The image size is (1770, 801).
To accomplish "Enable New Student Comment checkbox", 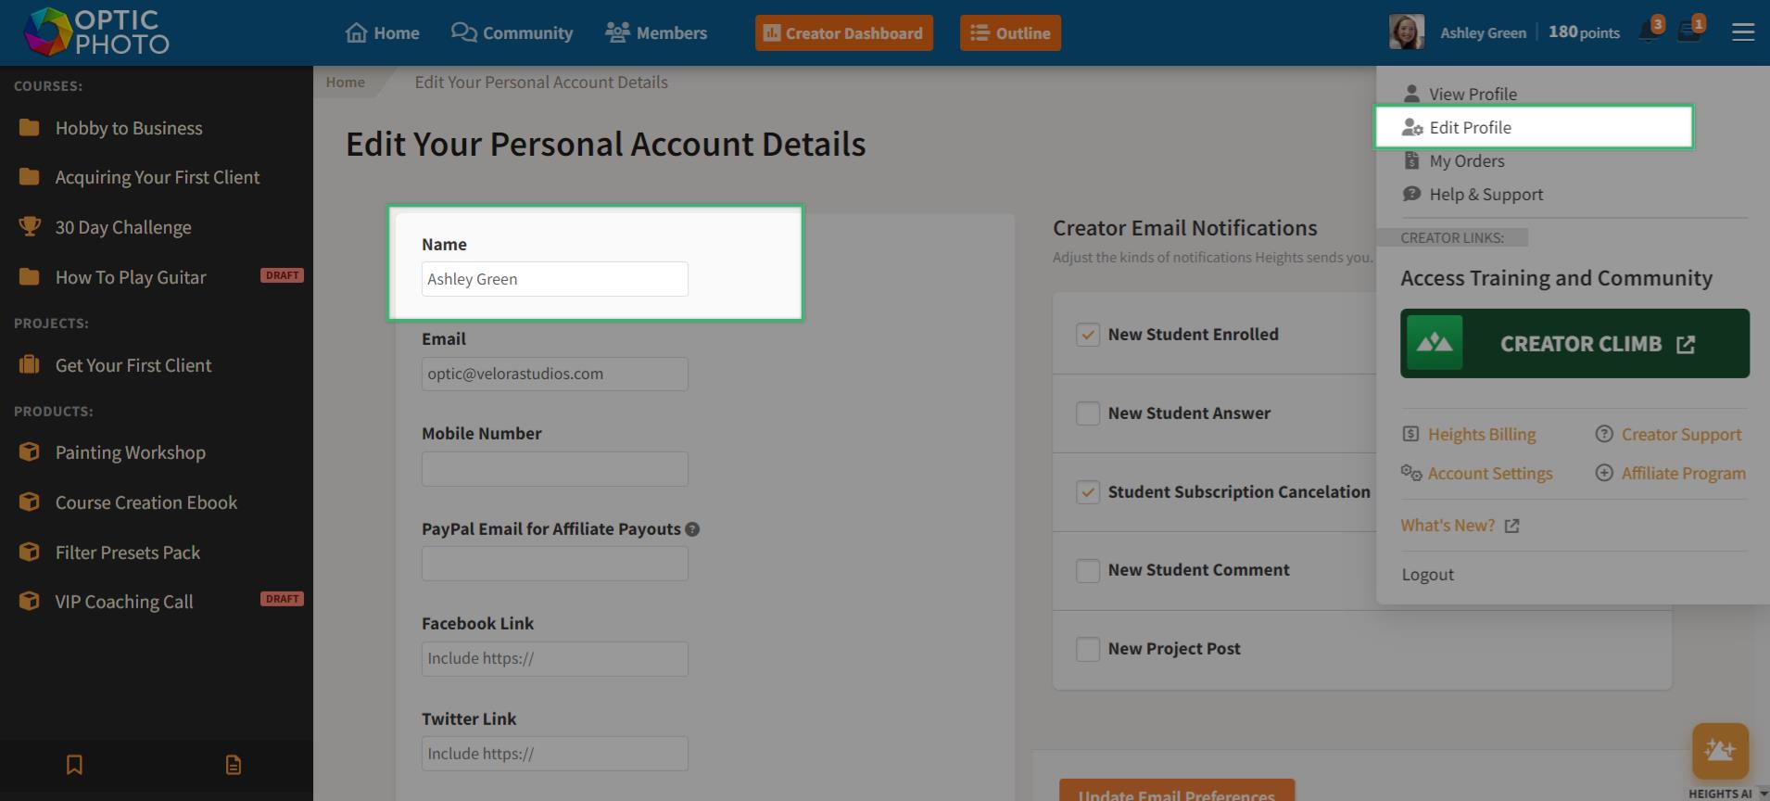I will tap(1088, 570).
